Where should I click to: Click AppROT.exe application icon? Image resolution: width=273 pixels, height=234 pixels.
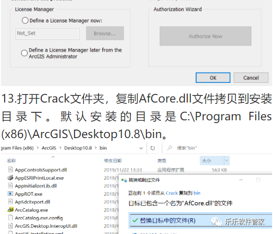tap(10, 194)
